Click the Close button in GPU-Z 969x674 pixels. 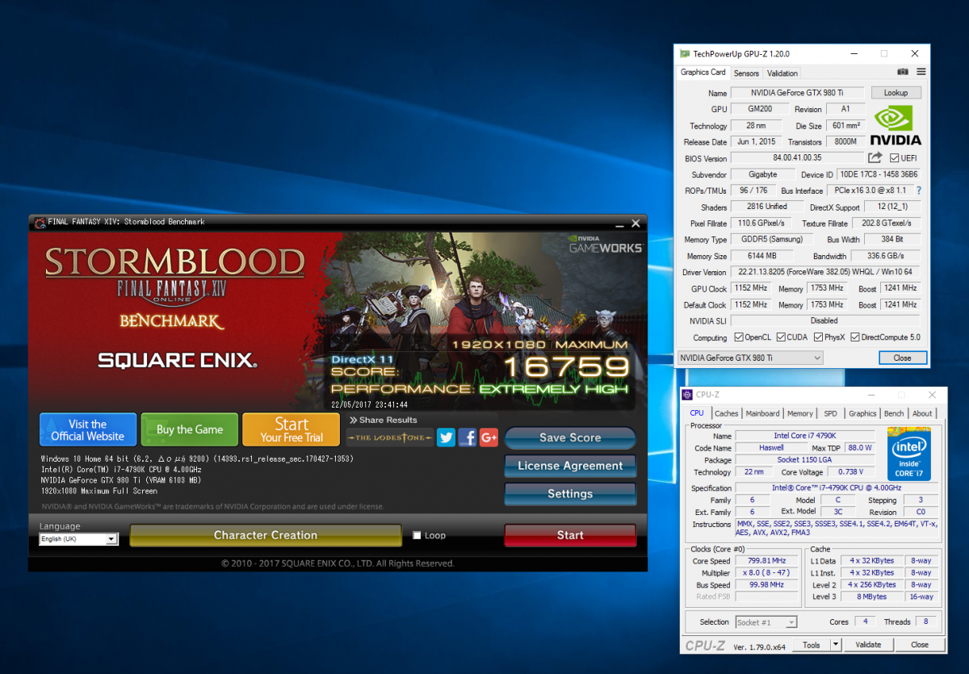click(x=902, y=358)
